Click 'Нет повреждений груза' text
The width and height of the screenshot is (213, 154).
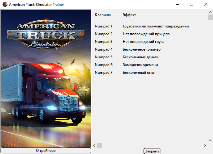[144, 42]
